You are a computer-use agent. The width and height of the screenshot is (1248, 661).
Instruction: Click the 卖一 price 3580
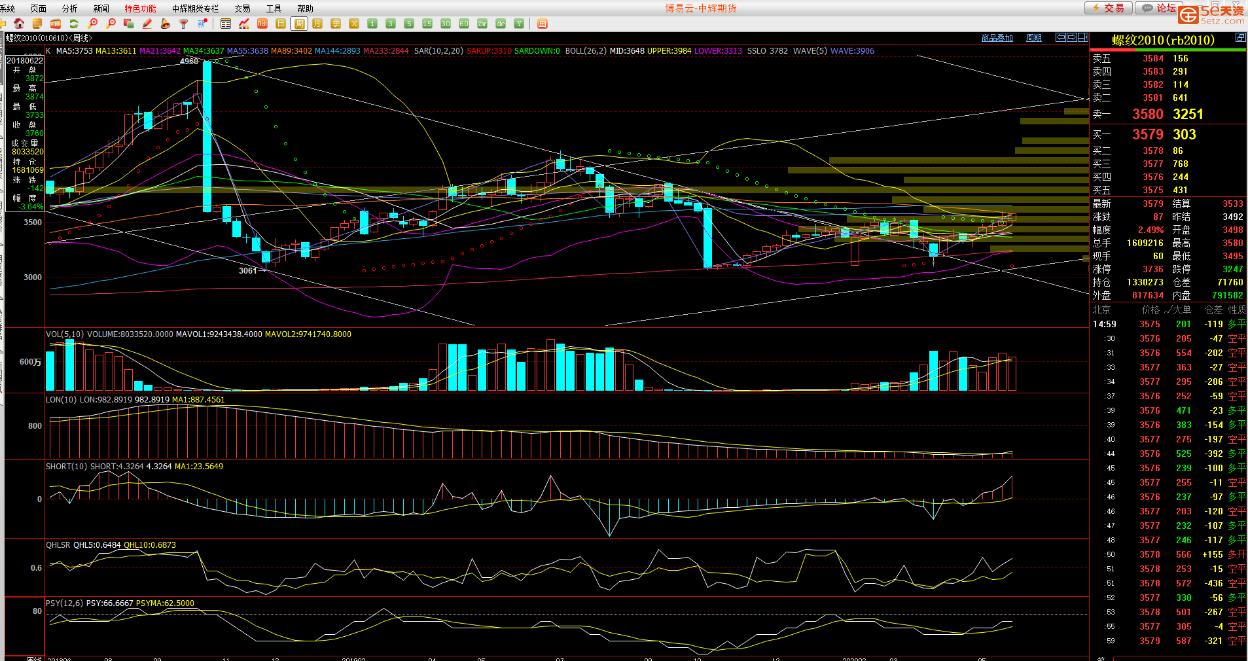pyautogui.click(x=1148, y=114)
